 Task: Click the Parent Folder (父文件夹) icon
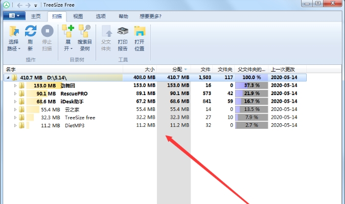106,31
